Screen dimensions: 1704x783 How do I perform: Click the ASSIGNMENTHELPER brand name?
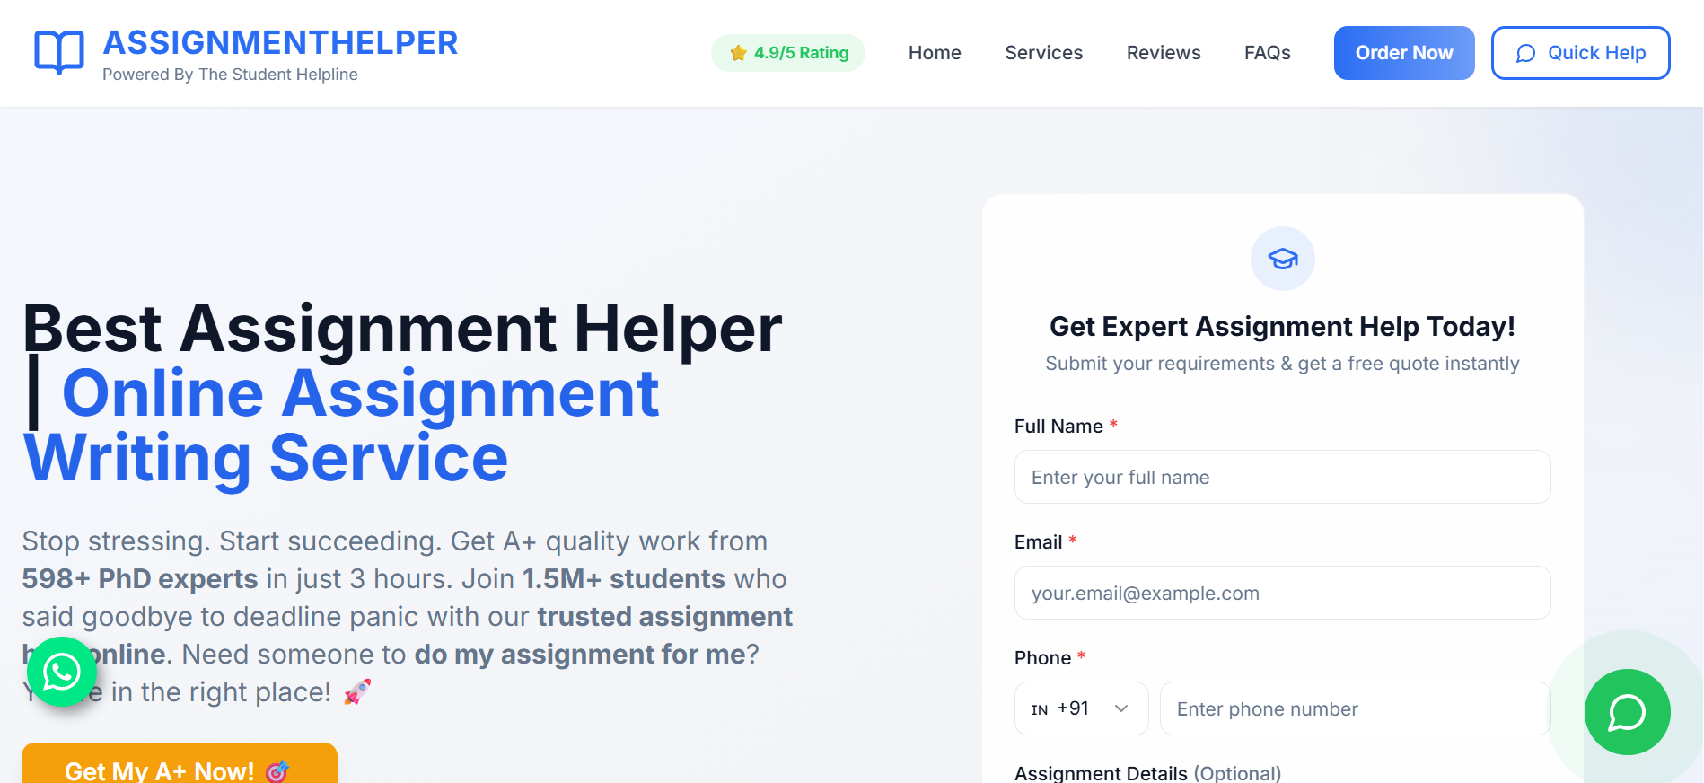pyautogui.click(x=280, y=42)
